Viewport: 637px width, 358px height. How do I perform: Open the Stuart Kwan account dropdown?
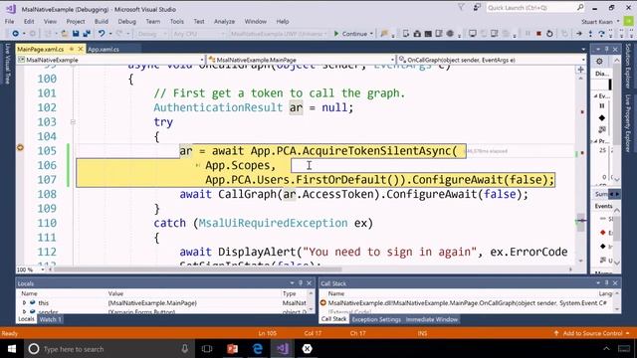pos(600,22)
